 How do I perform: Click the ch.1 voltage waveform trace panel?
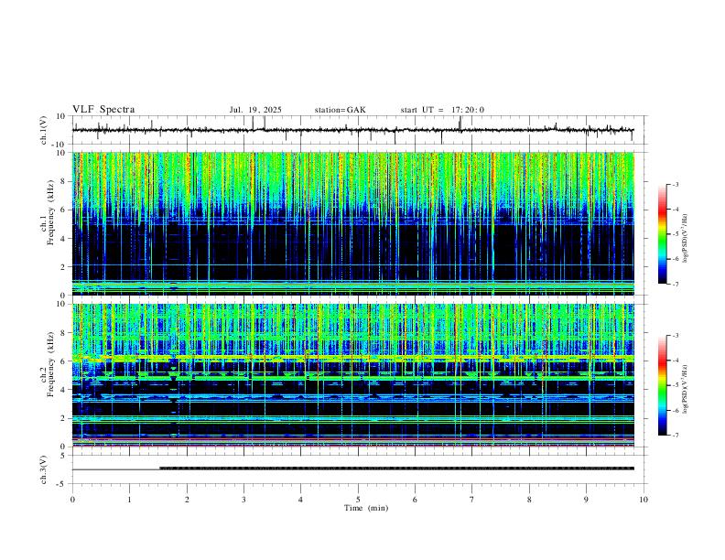pos(360,130)
